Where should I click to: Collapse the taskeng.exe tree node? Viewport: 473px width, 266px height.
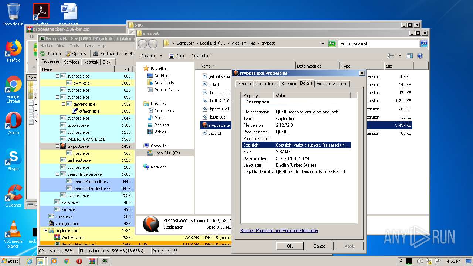(x=63, y=104)
